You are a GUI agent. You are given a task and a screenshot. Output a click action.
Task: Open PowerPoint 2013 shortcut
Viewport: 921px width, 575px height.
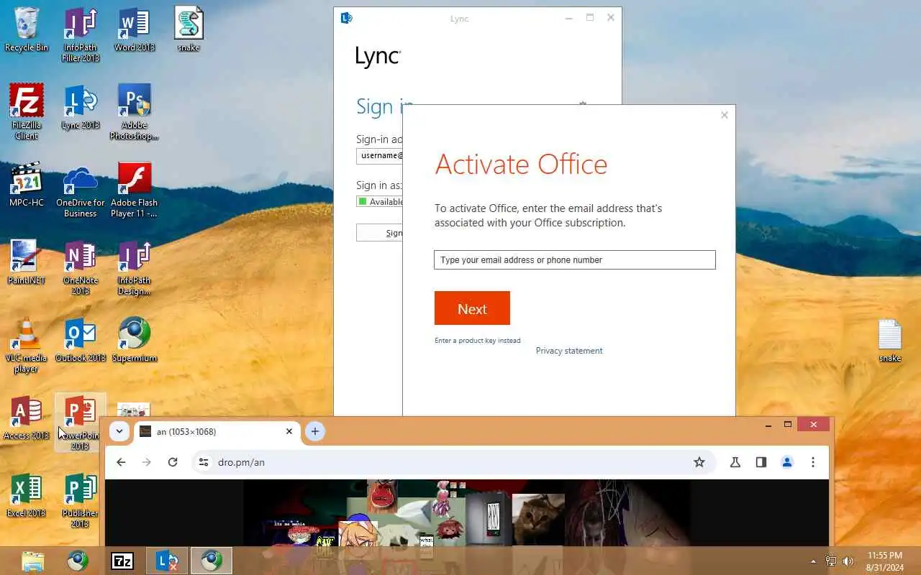[x=81, y=423]
